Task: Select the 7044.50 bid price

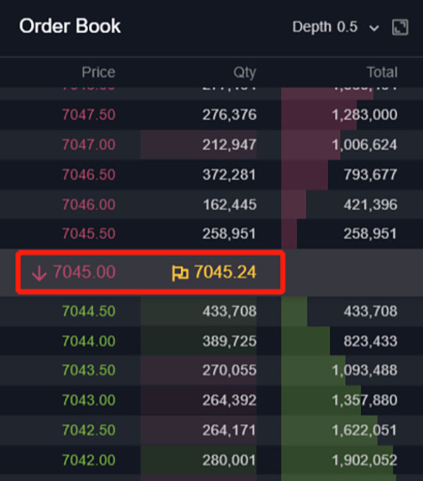Action: pyautogui.click(x=88, y=311)
